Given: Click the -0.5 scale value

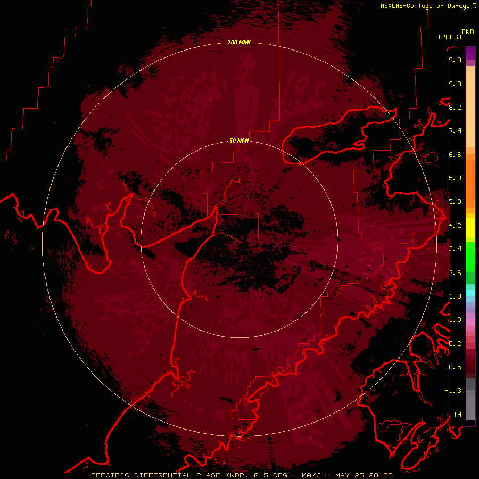Looking at the screenshot, I should click(x=453, y=367).
